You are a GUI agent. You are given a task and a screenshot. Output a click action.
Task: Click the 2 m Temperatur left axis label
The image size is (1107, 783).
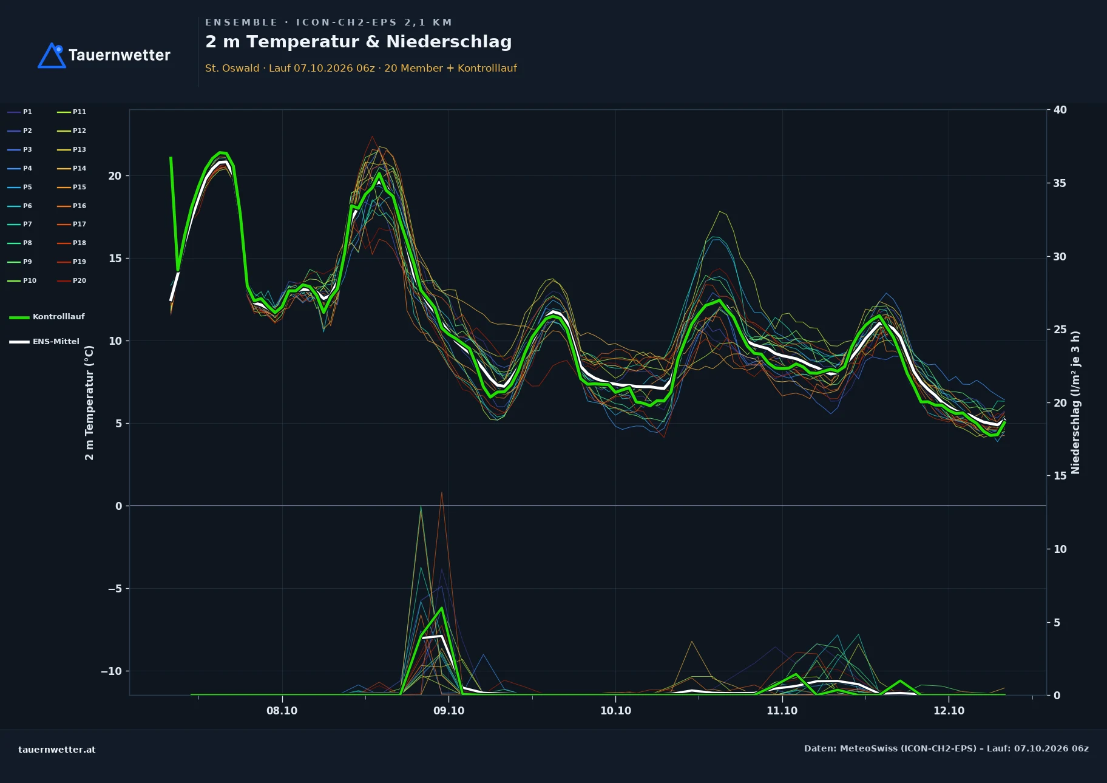(x=89, y=402)
